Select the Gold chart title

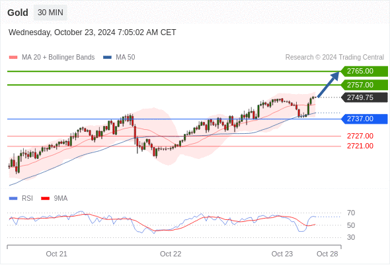coord(18,13)
